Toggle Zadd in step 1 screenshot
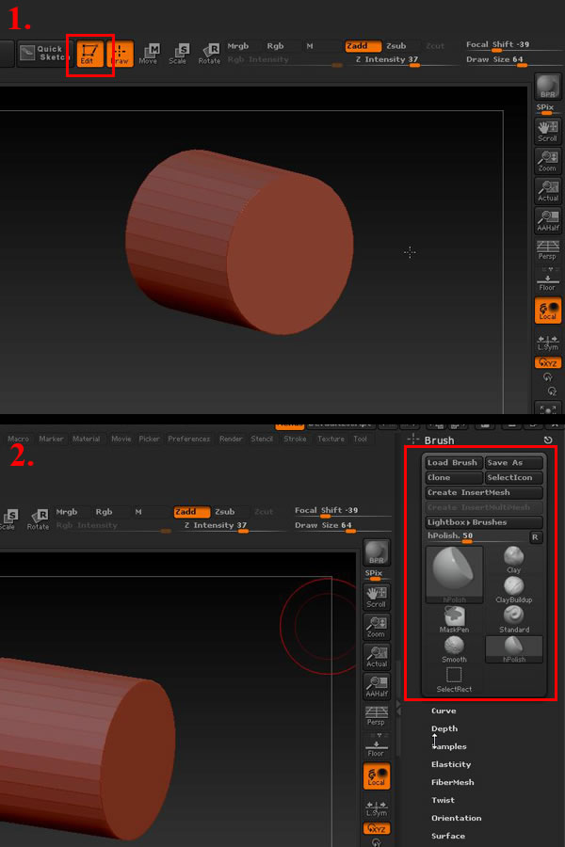The width and height of the screenshot is (565, 847). (x=363, y=46)
